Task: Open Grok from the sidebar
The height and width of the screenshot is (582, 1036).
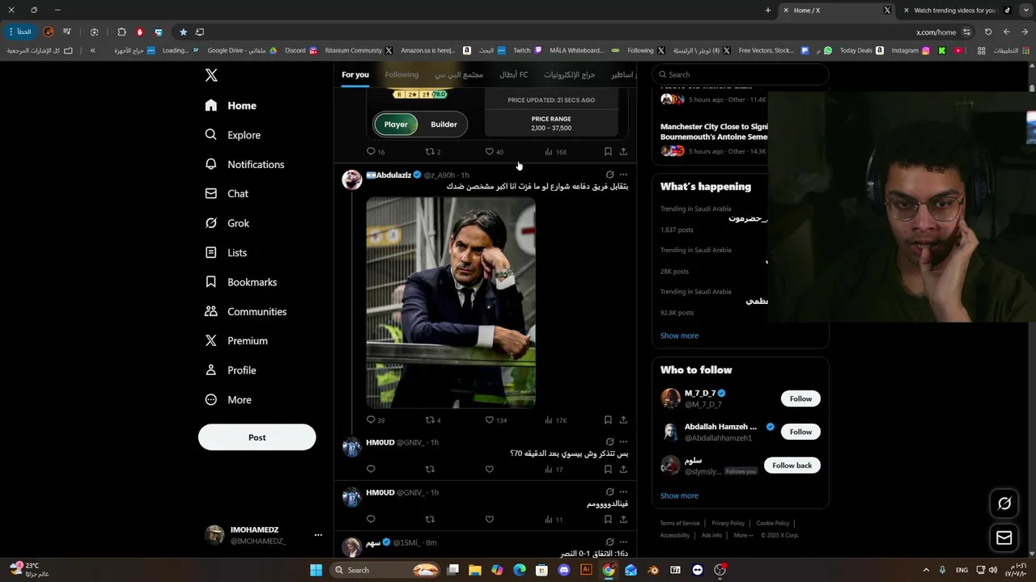Action: click(227, 223)
